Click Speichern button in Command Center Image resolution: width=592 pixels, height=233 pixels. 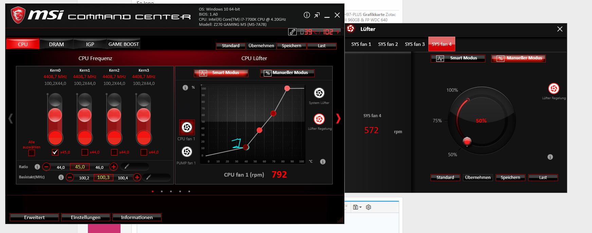292,46
